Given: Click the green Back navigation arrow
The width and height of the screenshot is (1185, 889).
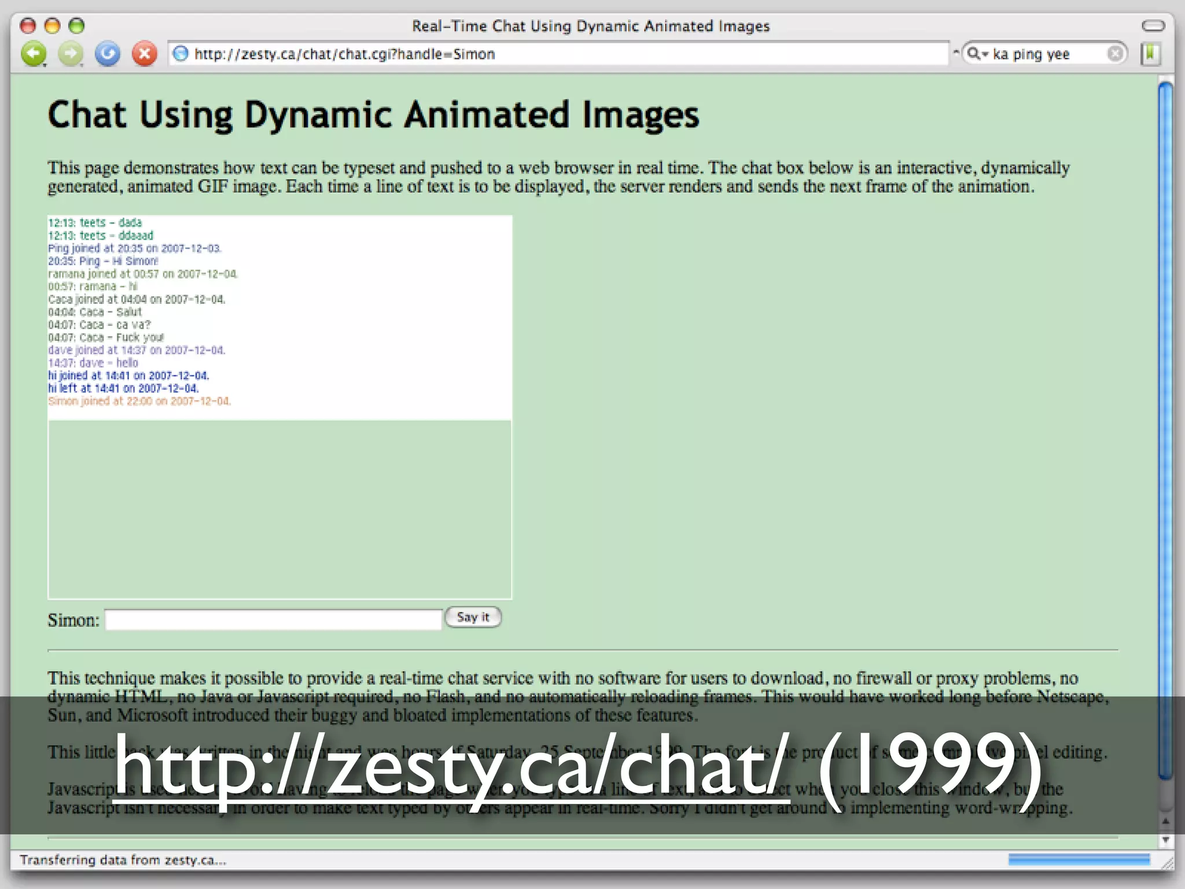Looking at the screenshot, I should [33, 54].
